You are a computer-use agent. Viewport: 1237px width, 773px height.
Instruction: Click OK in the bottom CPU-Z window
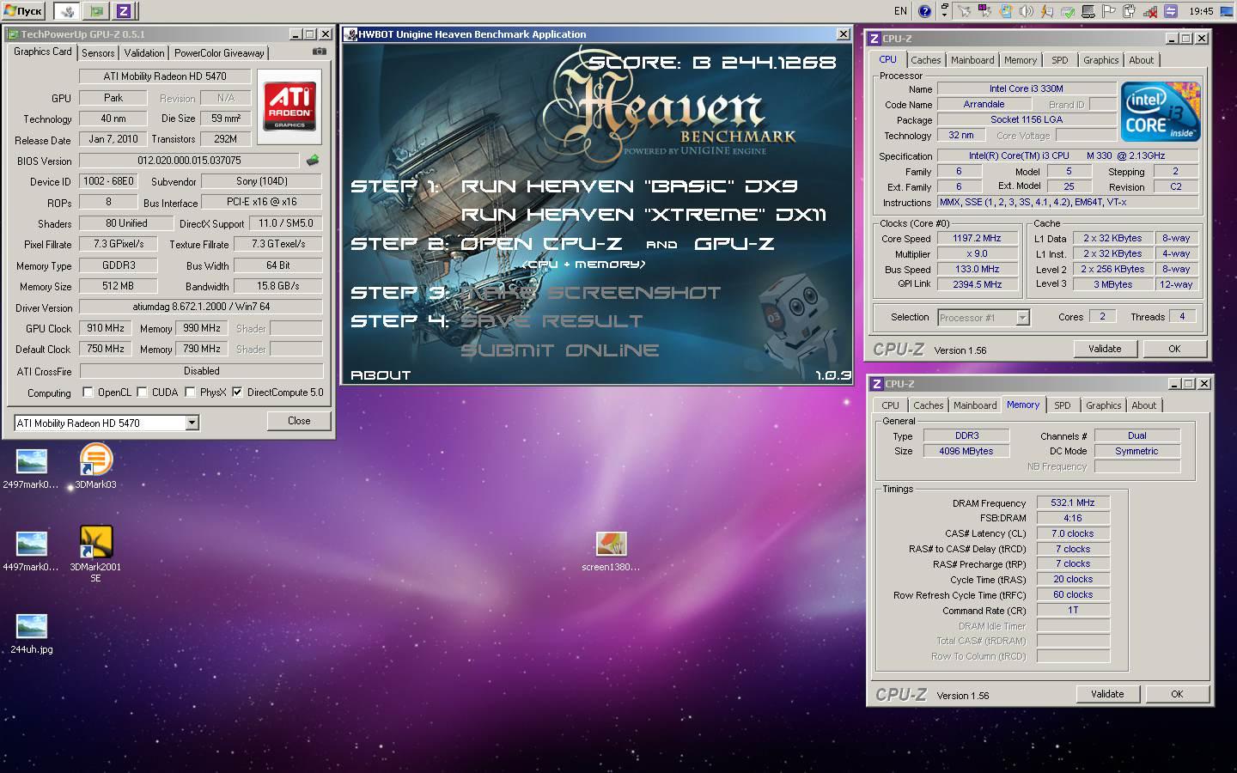point(1177,694)
